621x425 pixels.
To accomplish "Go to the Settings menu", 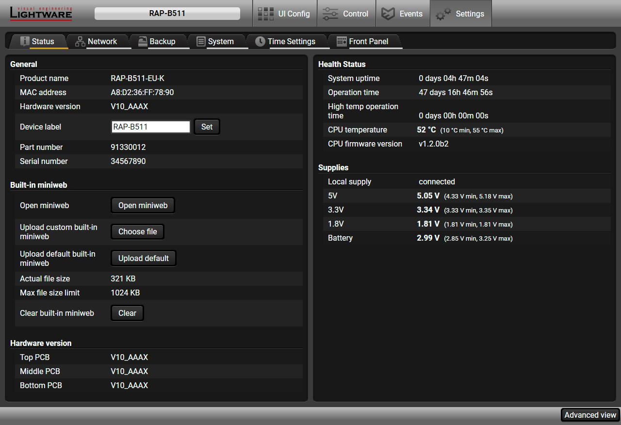I will click(461, 14).
